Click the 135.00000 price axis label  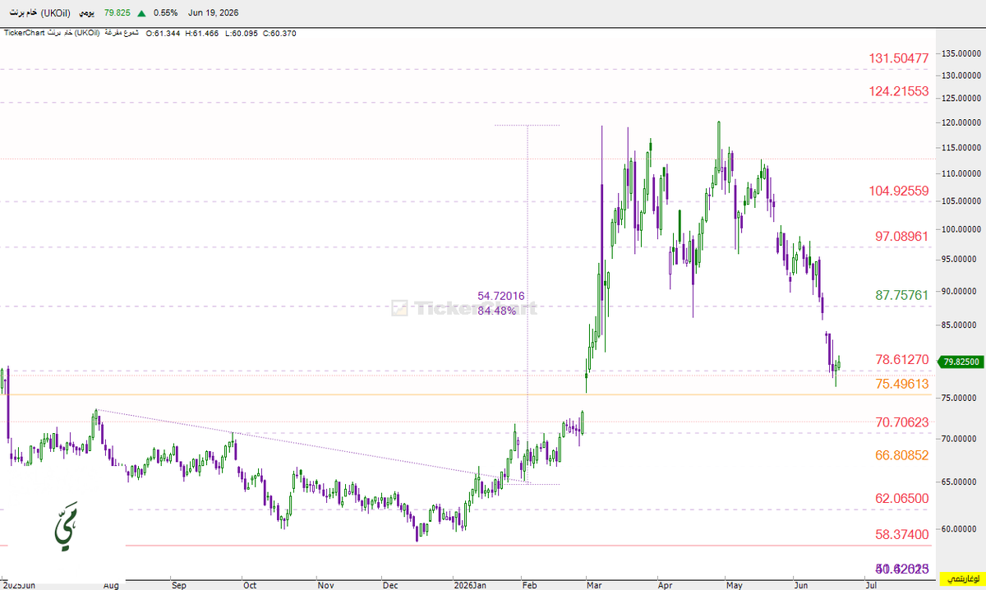pyautogui.click(x=961, y=53)
